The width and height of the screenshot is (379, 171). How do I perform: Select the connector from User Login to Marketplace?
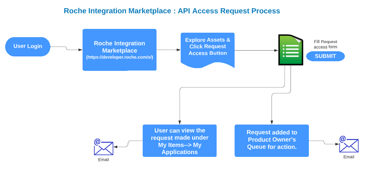coord(66,49)
